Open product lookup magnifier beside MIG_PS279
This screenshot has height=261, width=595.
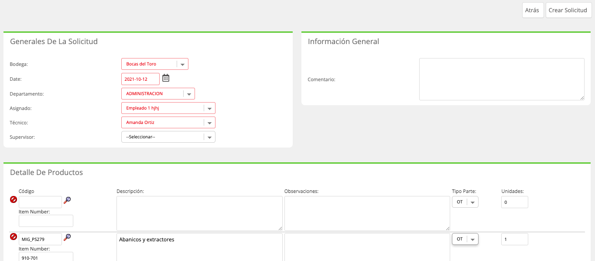coord(67,237)
